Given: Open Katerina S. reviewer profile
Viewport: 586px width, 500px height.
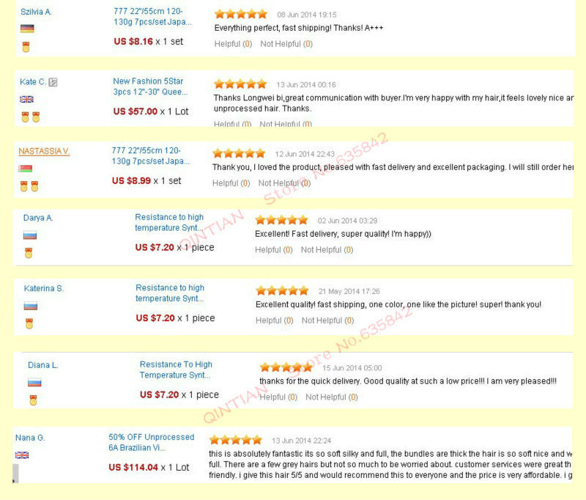Looking at the screenshot, I should 44,289.
